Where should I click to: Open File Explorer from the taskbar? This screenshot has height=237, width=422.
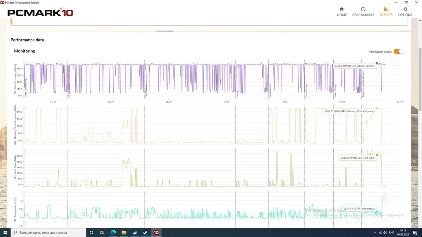[124, 232]
